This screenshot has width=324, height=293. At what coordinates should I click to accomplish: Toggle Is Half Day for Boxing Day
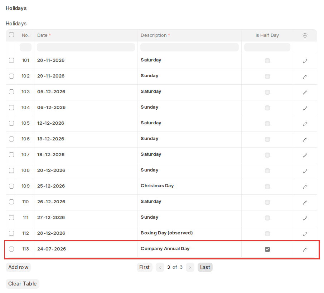[267, 234]
